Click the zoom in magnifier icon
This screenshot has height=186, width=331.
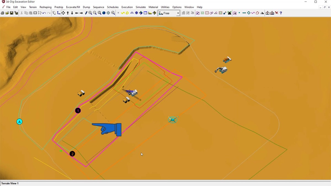tap(90, 13)
